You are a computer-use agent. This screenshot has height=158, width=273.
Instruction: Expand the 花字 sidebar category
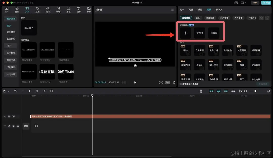tap(10, 45)
